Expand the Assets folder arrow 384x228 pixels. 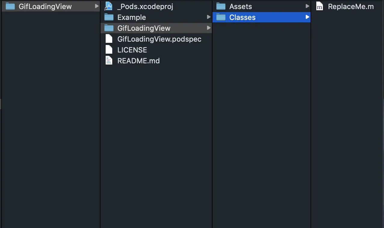307,6
